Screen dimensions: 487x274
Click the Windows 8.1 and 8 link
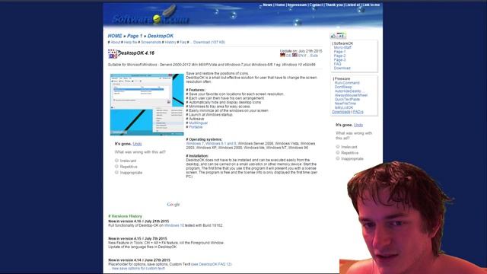click(221, 144)
